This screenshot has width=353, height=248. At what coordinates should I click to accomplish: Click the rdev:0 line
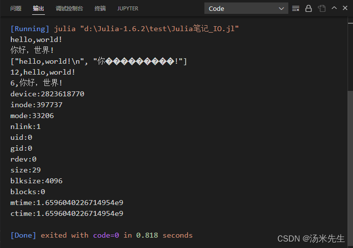(23, 159)
